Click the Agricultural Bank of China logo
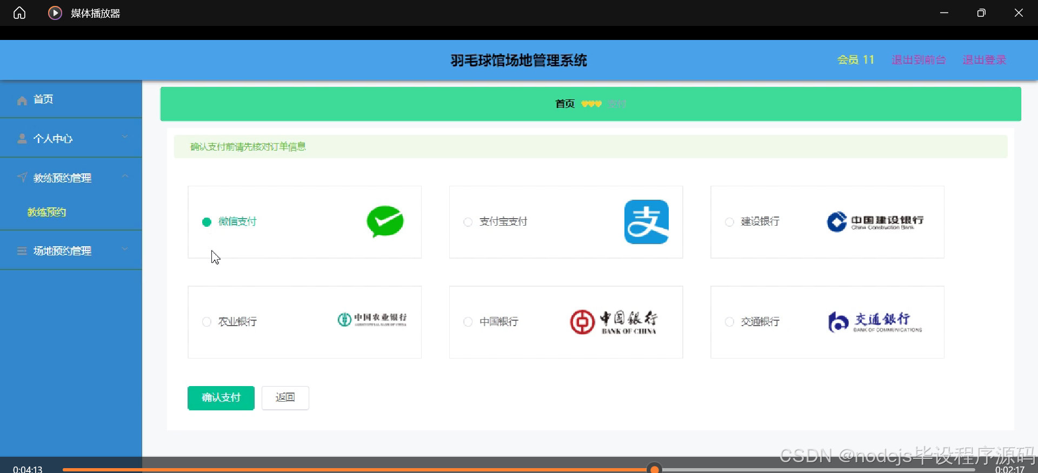This screenshot has width=1038, height=473. coord(372,319)
